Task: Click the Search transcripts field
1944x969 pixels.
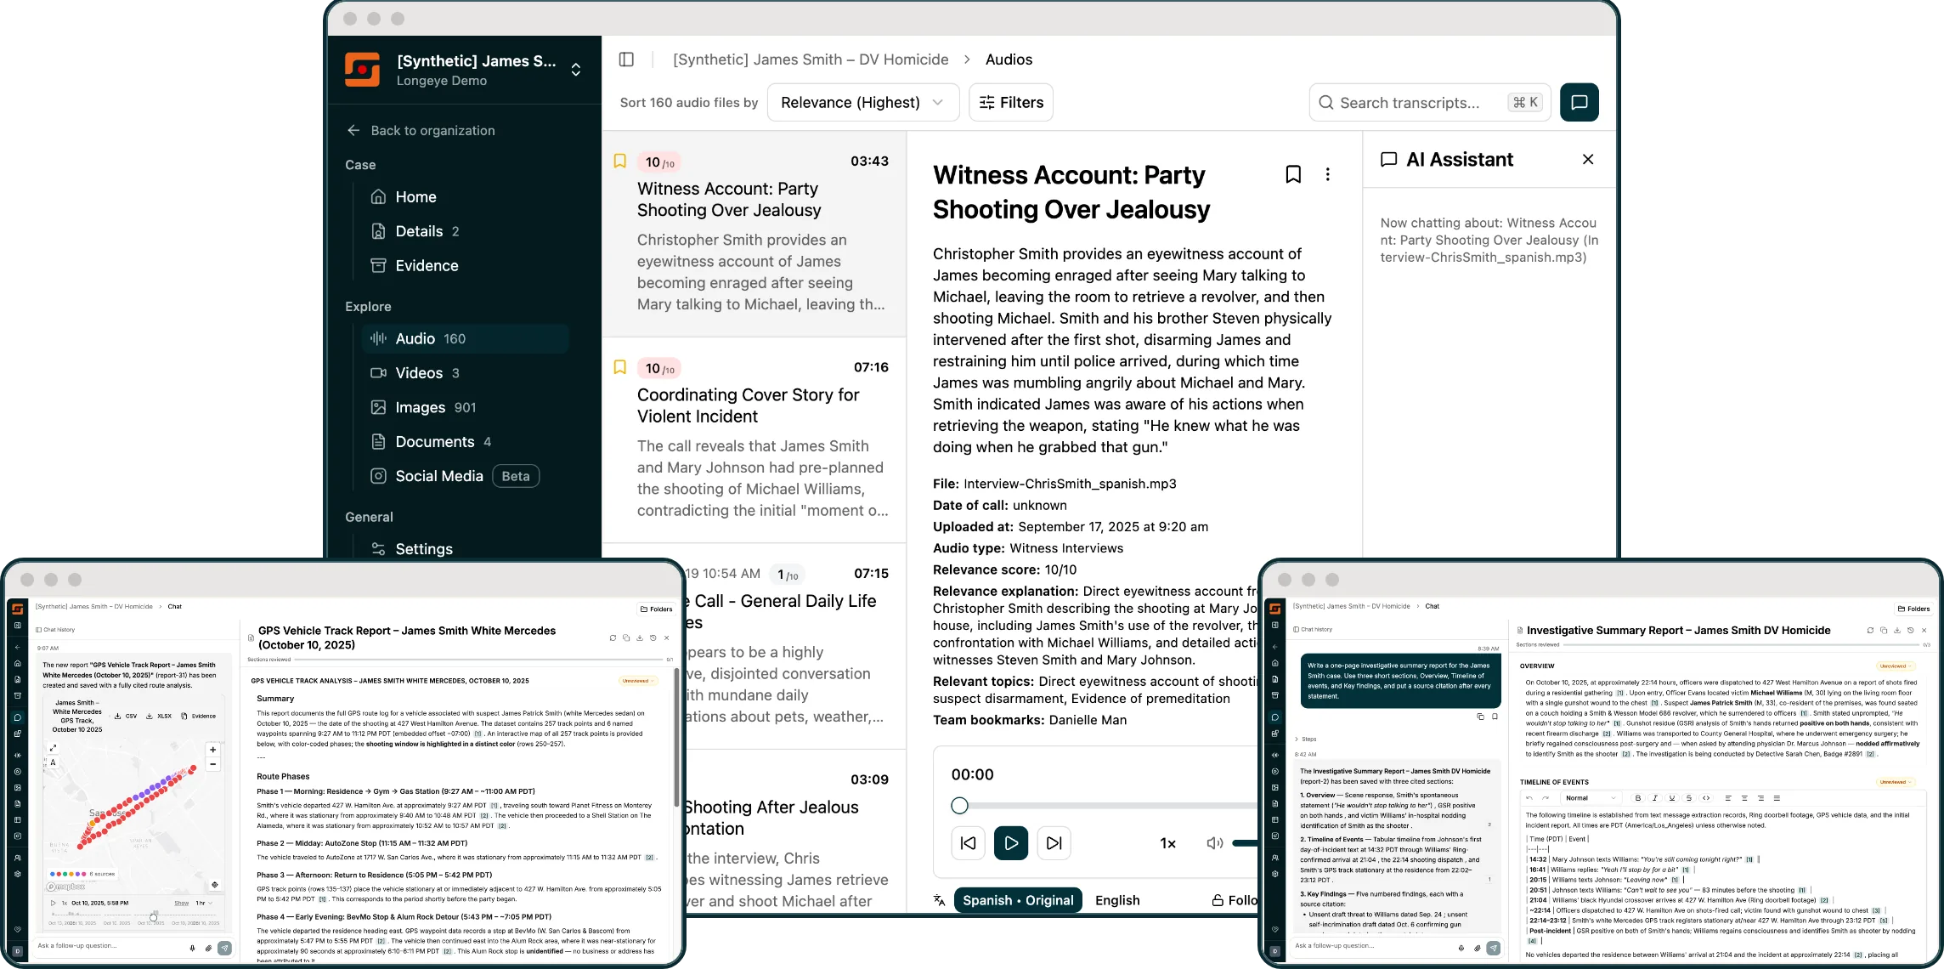Action: pyautogui.click(x=1429, y=102)
